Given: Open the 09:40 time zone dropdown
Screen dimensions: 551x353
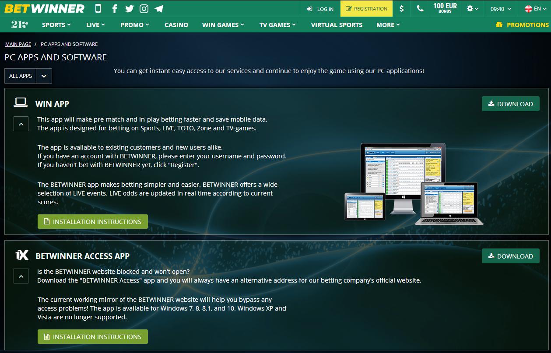Looking at the screenshot, I should [501, 8].
